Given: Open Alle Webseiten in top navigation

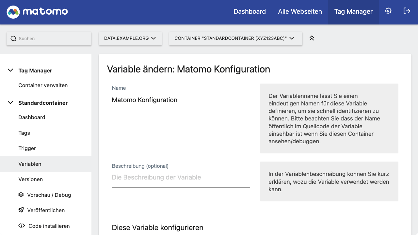Looking at the screenshot, I should (x=300, y=12).
